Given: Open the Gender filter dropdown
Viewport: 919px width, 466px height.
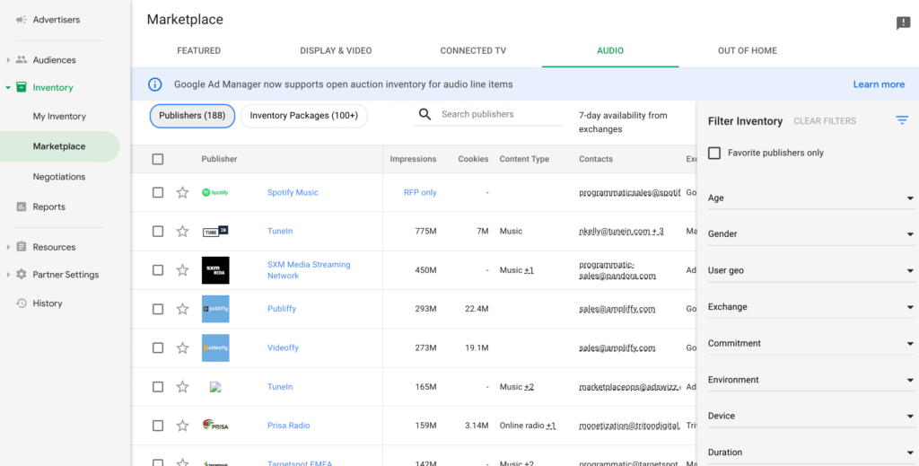Looking at the screenshot, I should pos(811,233).
